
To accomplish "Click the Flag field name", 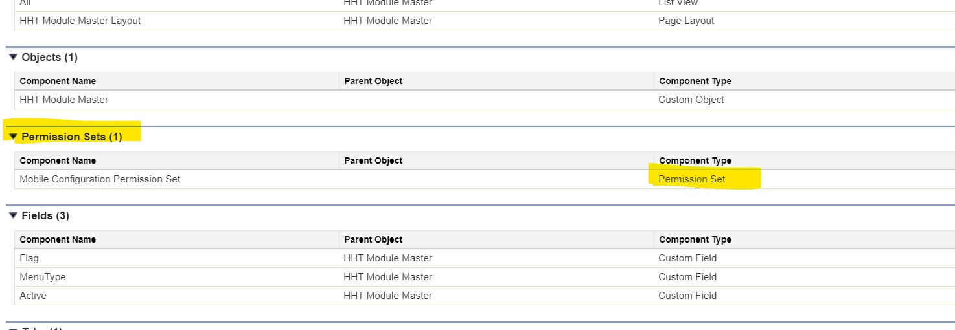I will point(29,258).
